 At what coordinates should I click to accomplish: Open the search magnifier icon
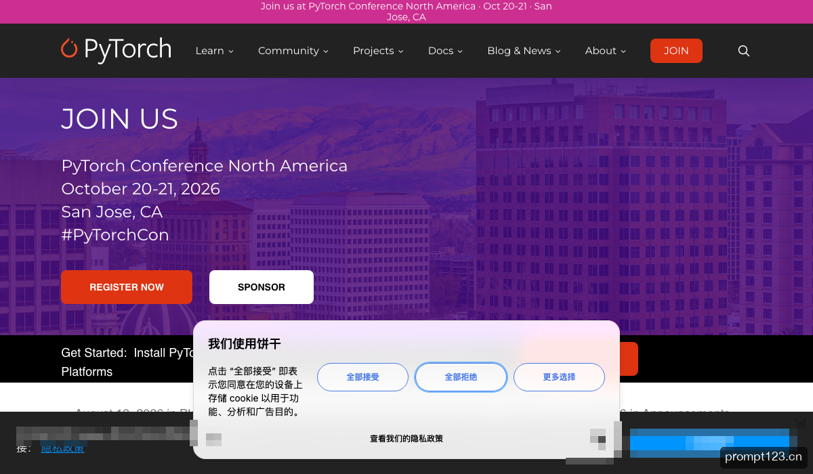point(744,51)
